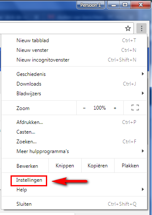Click the three-dot Chrome menu button
This screenshot has width=152, height=215.
(x=141, y=28)
